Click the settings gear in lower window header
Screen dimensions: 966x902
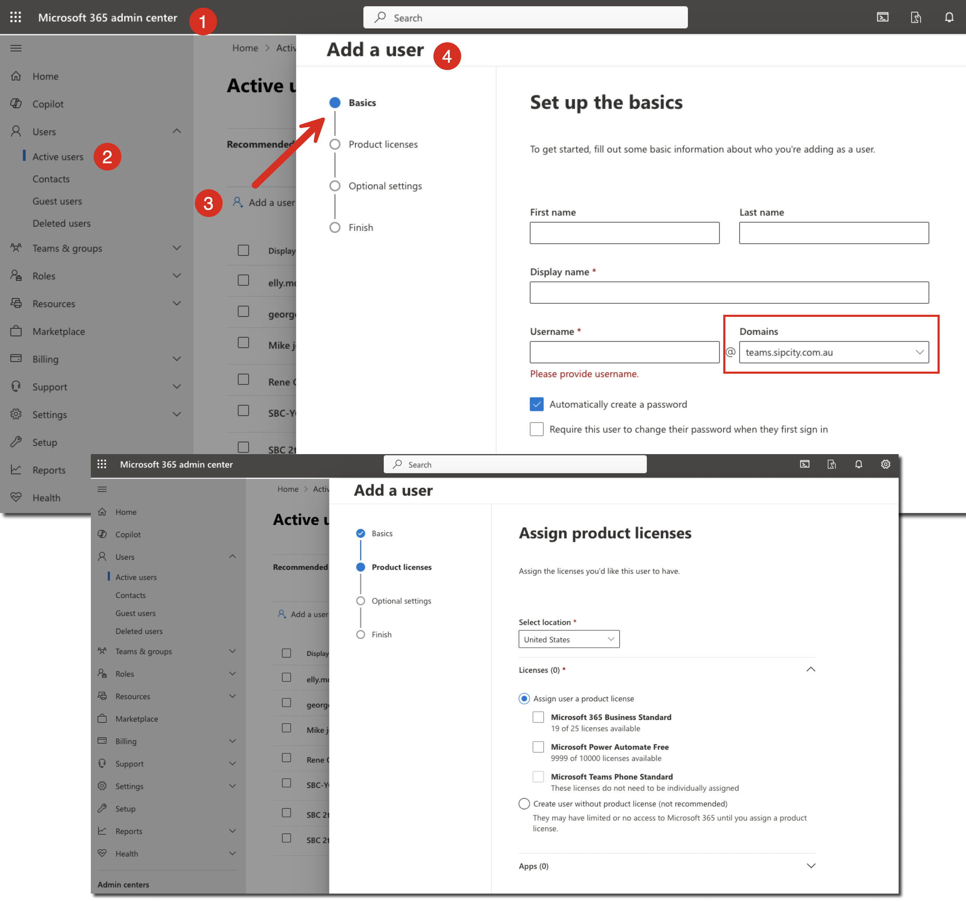885,465
